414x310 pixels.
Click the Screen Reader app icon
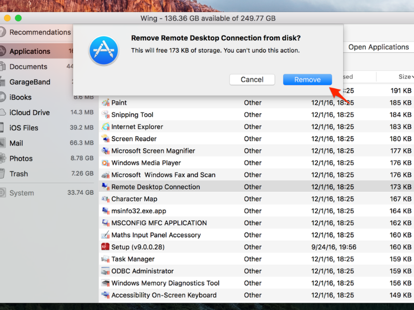pyautogui.click(x=106, y=138)
